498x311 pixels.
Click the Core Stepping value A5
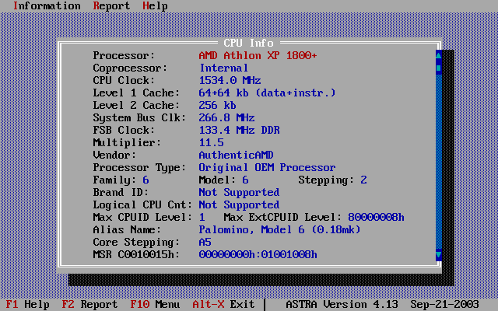coord(205,242)
